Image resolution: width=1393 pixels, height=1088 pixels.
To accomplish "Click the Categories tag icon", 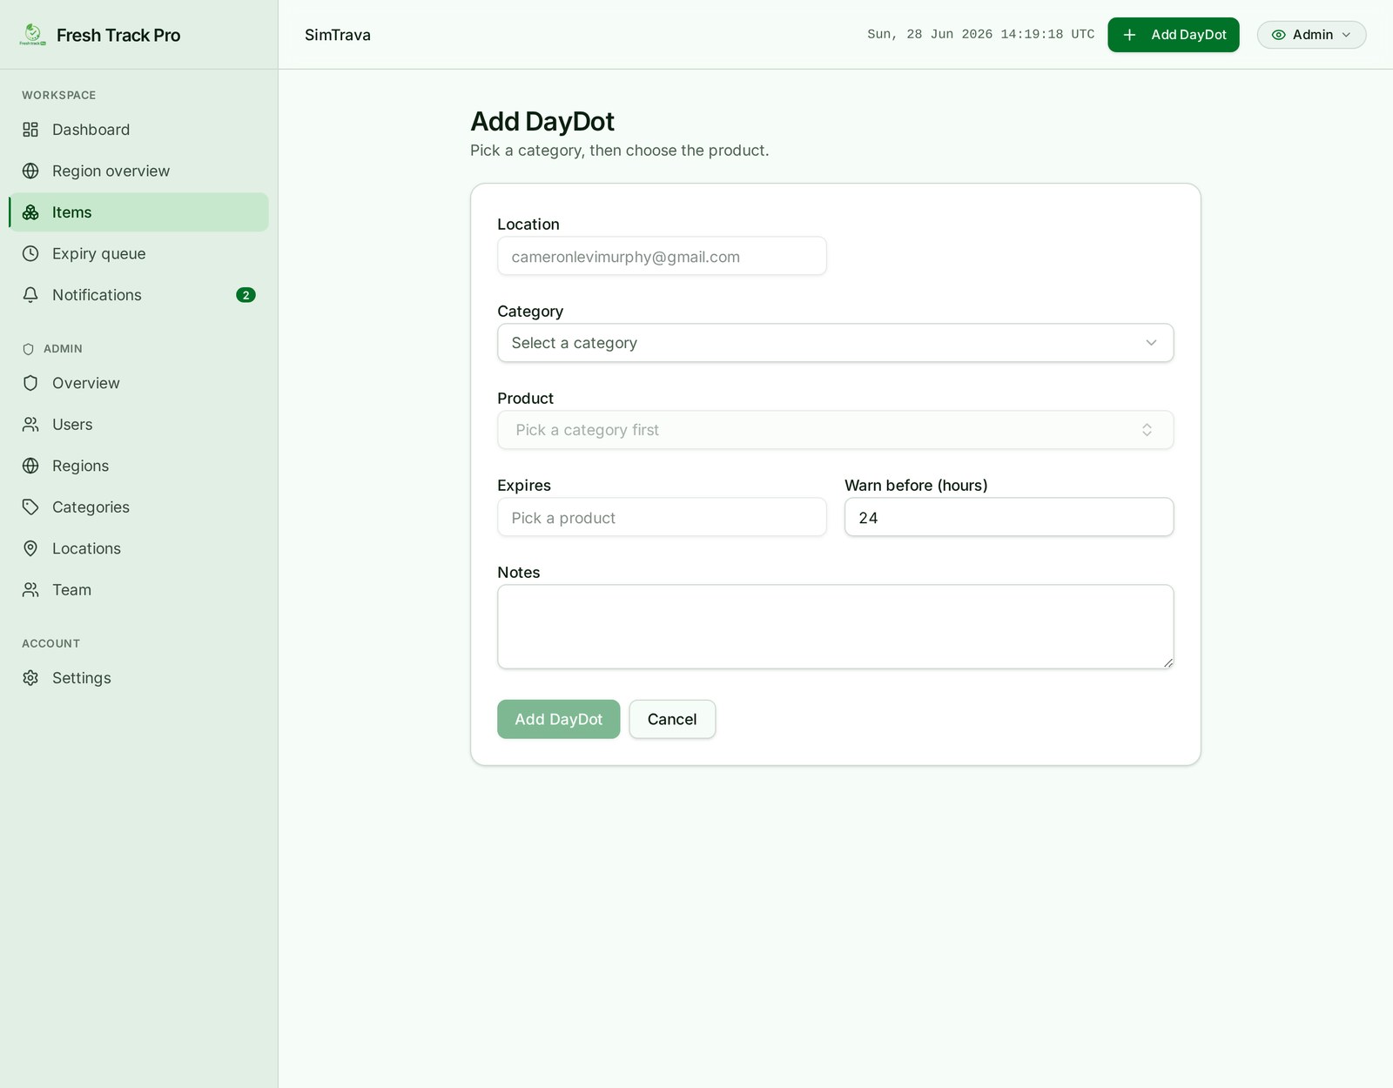I will coord(30,507).
